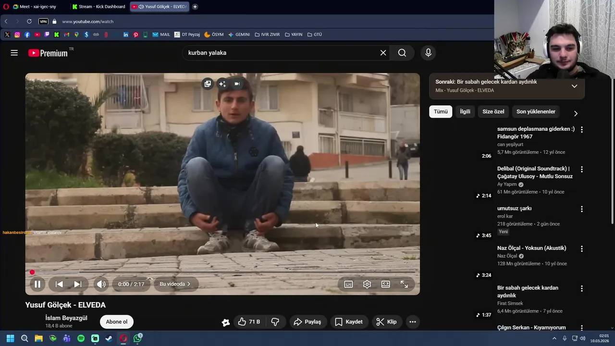Pause the video with the pause button

coord(37,284)
